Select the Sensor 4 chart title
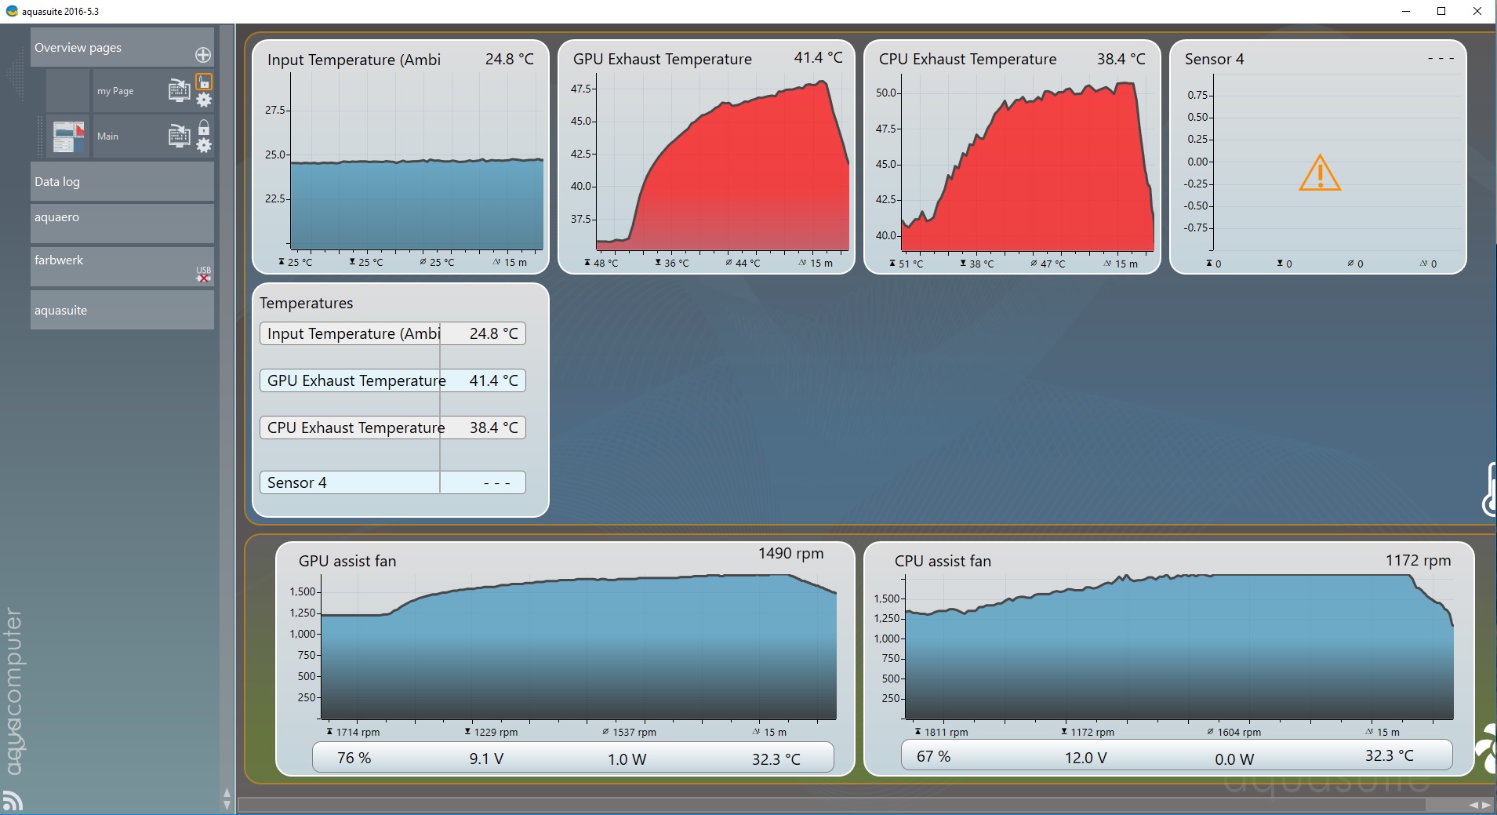1497x815 pixels. (x=1214, y=59)
